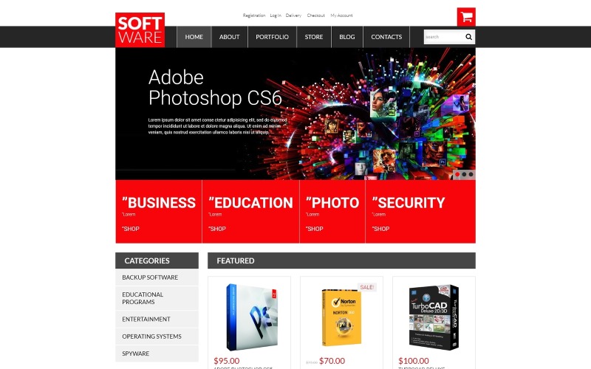Select the first red slider dot
Image resolution: width=591 pixels, height=369 pixels.
point(457,174)
